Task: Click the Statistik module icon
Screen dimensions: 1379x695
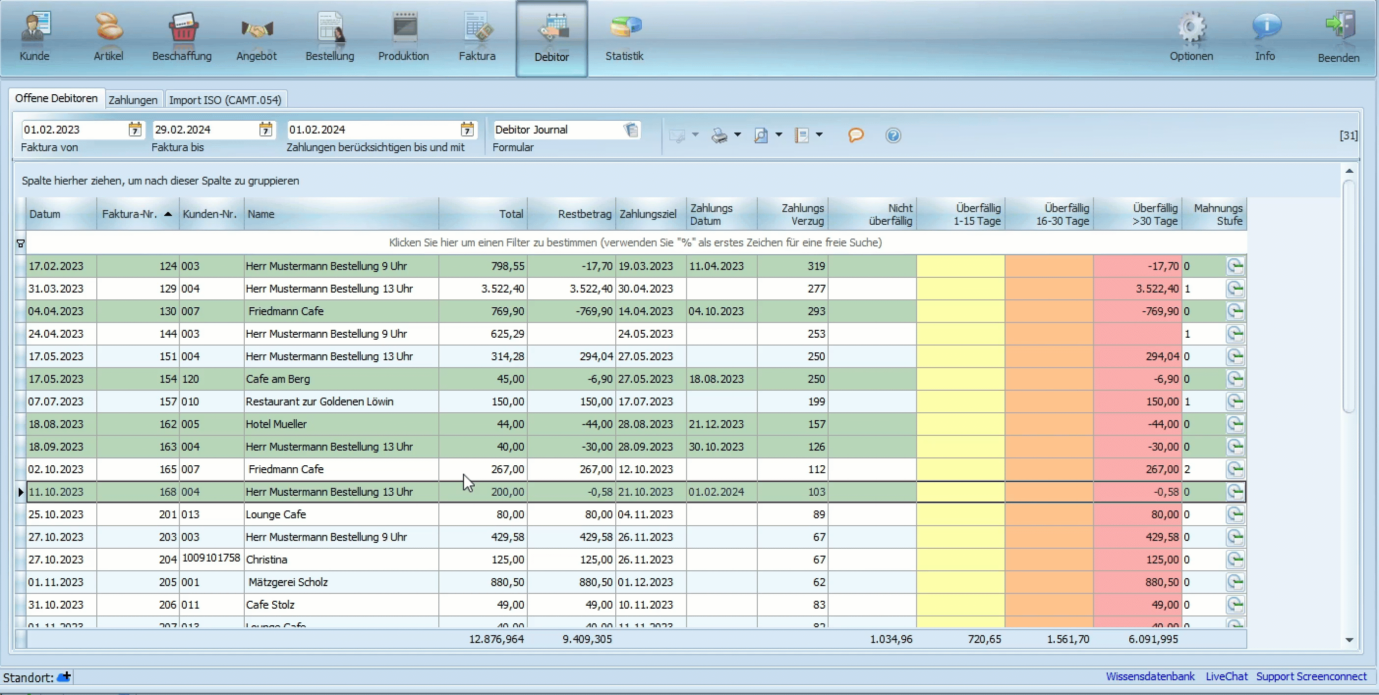Action: coord(625,35)
